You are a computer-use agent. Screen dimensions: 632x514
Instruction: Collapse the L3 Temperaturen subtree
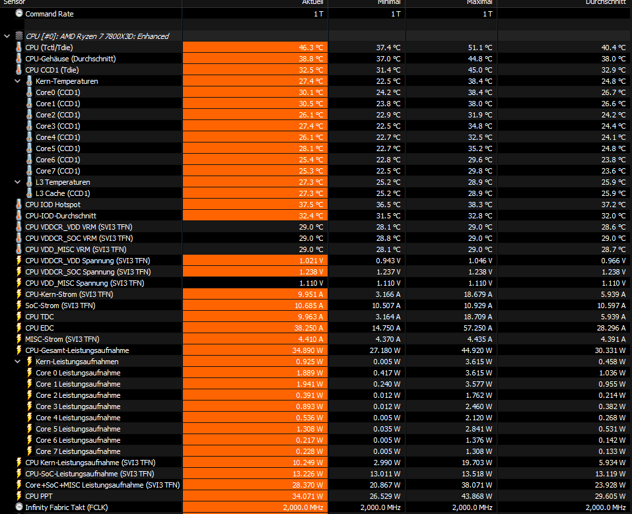17,182
